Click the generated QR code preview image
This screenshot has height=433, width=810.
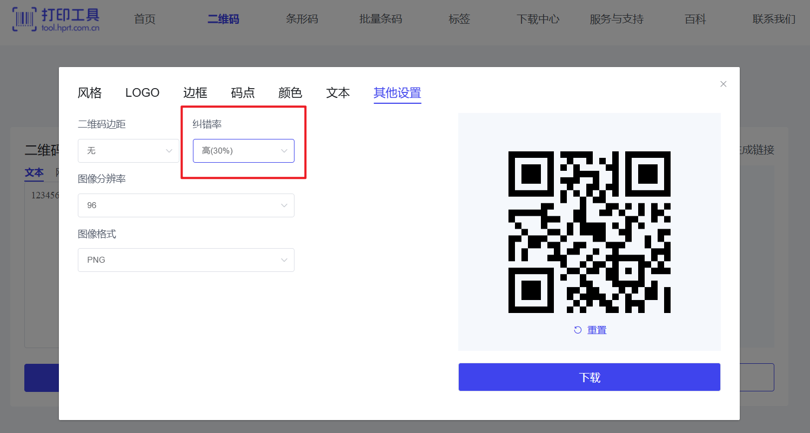pyautogui.click(x=590, y=232)
